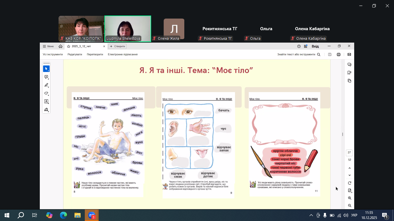Choose the add comment tool
The image size is (394, 221).
point(46,77)
